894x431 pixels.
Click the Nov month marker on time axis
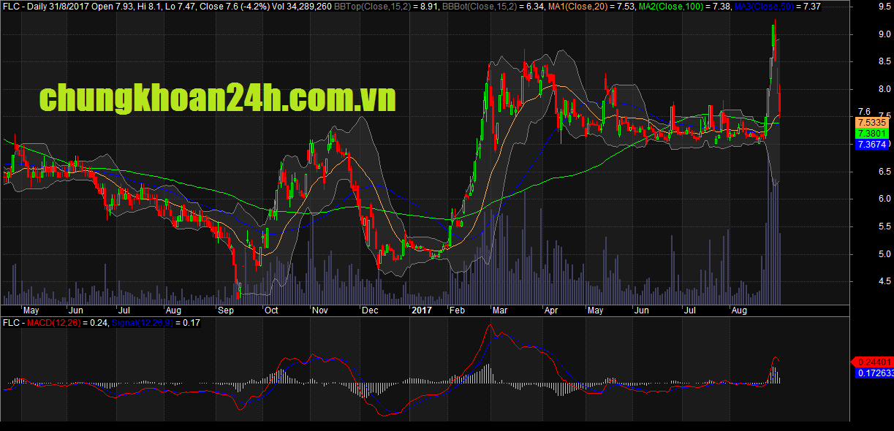(320, 310)
